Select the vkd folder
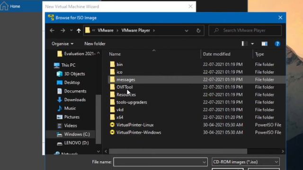 pos(120,110)
